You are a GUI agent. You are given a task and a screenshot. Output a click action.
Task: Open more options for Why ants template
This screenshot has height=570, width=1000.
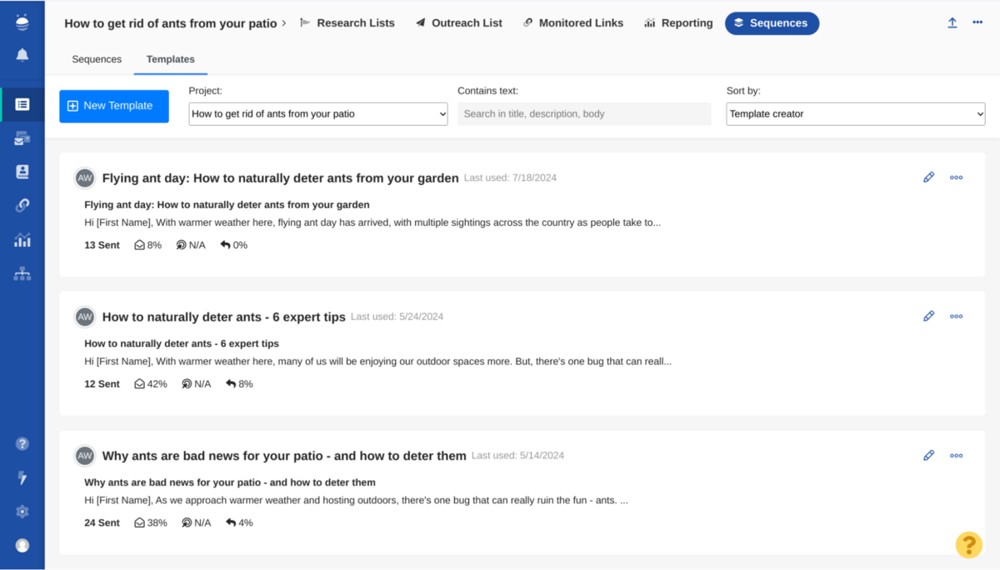tap(956, 456)
